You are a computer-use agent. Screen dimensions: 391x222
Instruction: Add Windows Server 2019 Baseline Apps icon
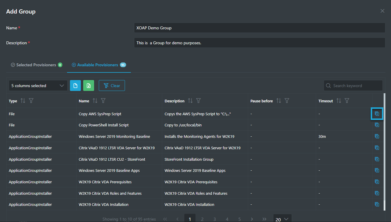(x=377, y=170)
